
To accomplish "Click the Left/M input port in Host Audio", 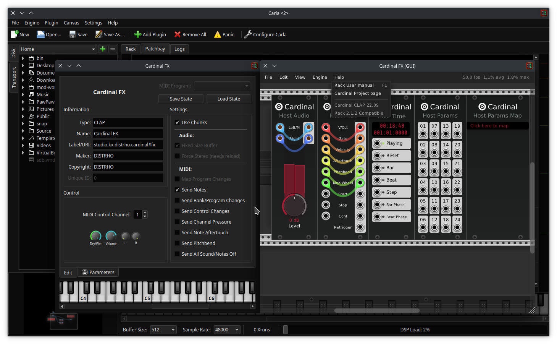I will [280, 127].
